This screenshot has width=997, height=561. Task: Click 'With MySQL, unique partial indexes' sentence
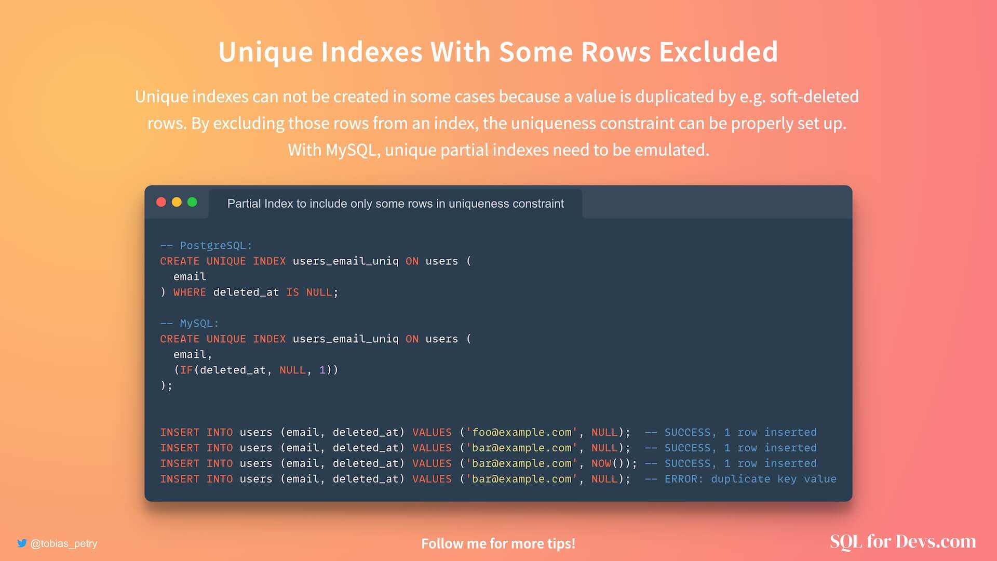[498, 150]
